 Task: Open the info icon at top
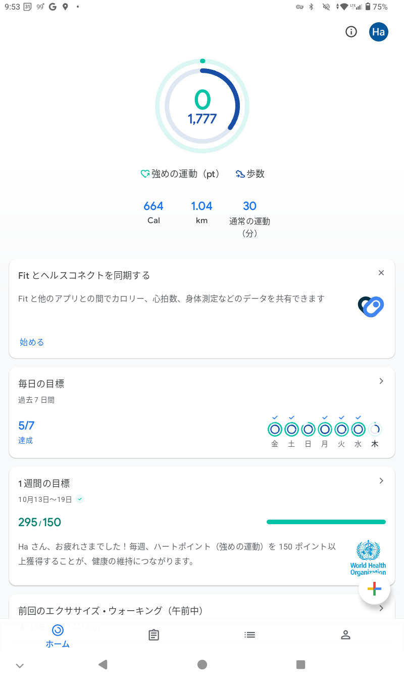[x=351, y=32]
